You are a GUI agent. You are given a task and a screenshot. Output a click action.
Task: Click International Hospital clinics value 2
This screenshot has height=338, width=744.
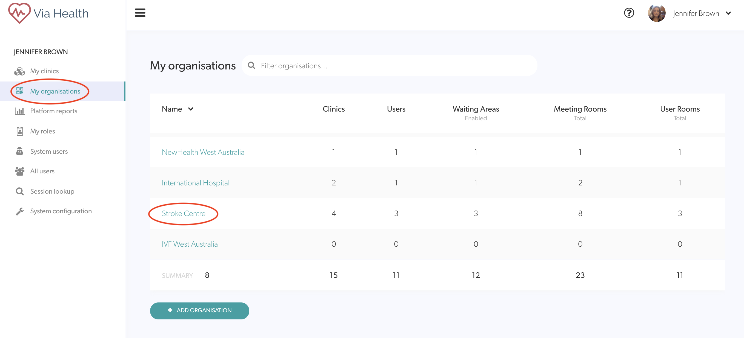[334, 183]
